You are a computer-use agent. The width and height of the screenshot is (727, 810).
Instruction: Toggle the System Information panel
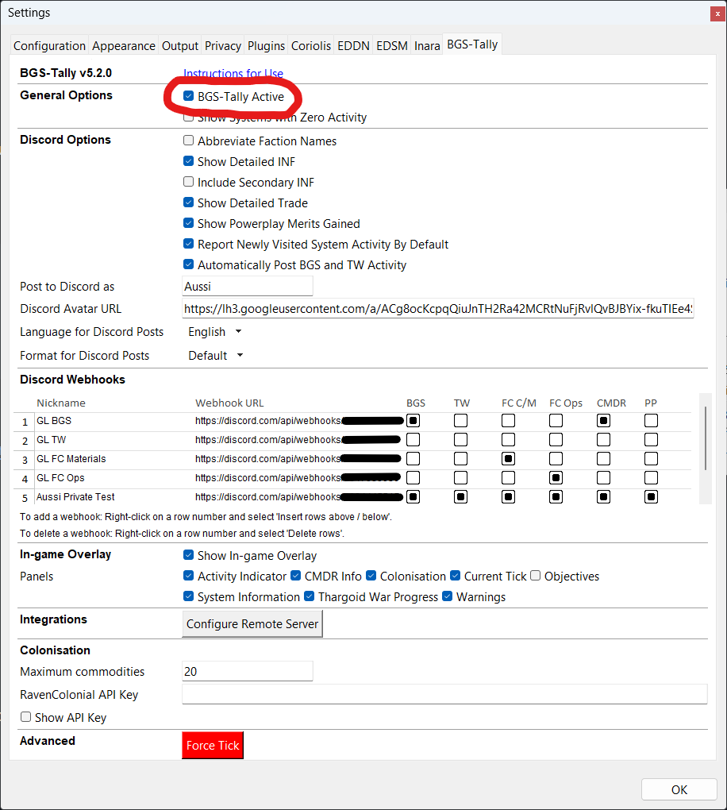[x=188, y=596]
